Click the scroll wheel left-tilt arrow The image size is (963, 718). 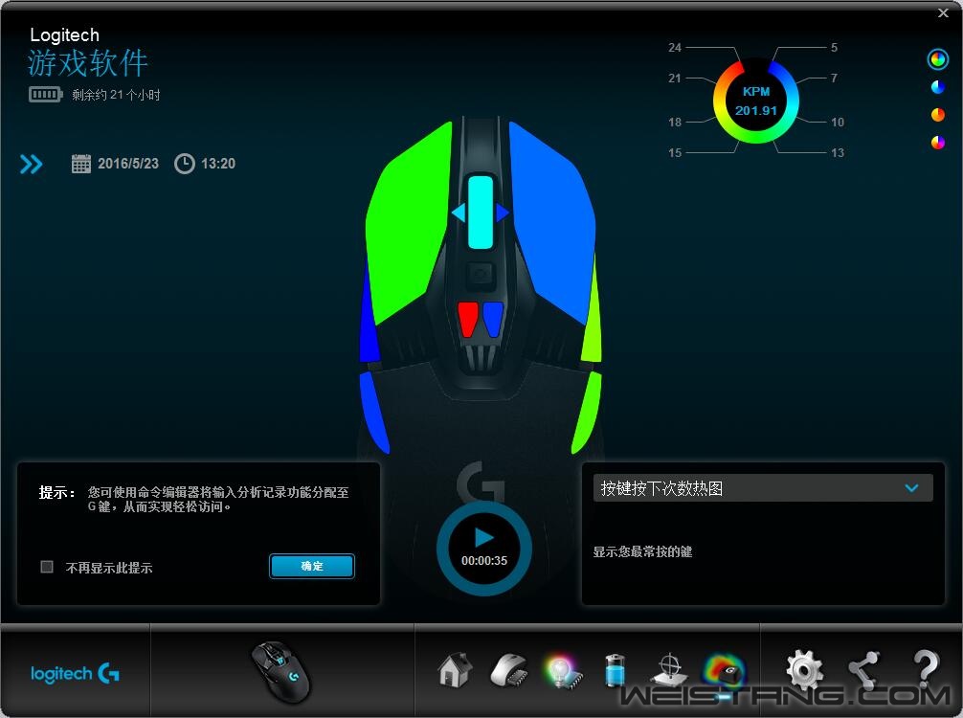(459, 213)
